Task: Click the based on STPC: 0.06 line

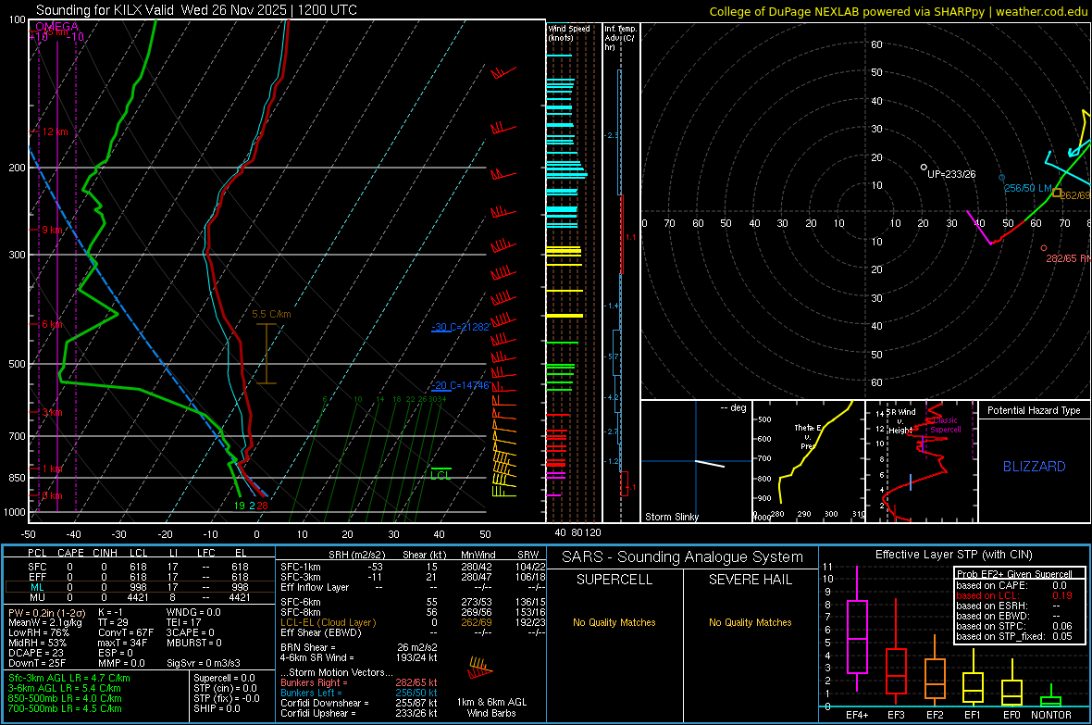Action: [x=1014, y=626]
